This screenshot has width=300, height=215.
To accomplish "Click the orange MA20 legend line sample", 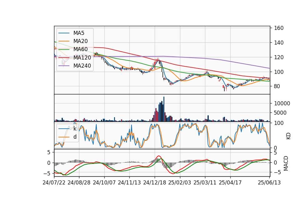I will 64,41.
